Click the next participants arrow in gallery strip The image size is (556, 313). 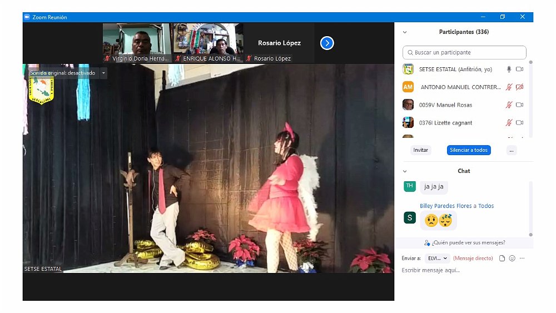(327, 43)
